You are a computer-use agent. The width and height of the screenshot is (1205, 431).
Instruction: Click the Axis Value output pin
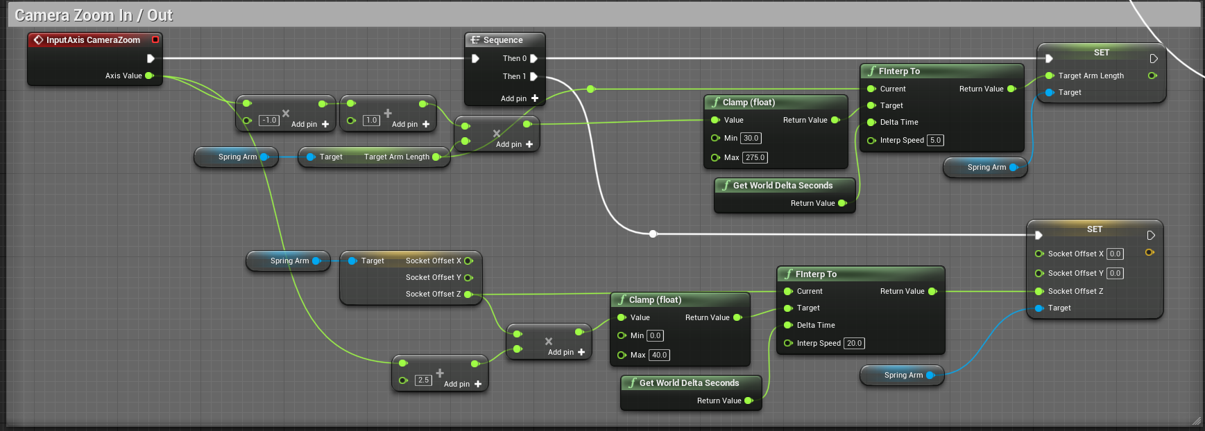click(149, 76)
